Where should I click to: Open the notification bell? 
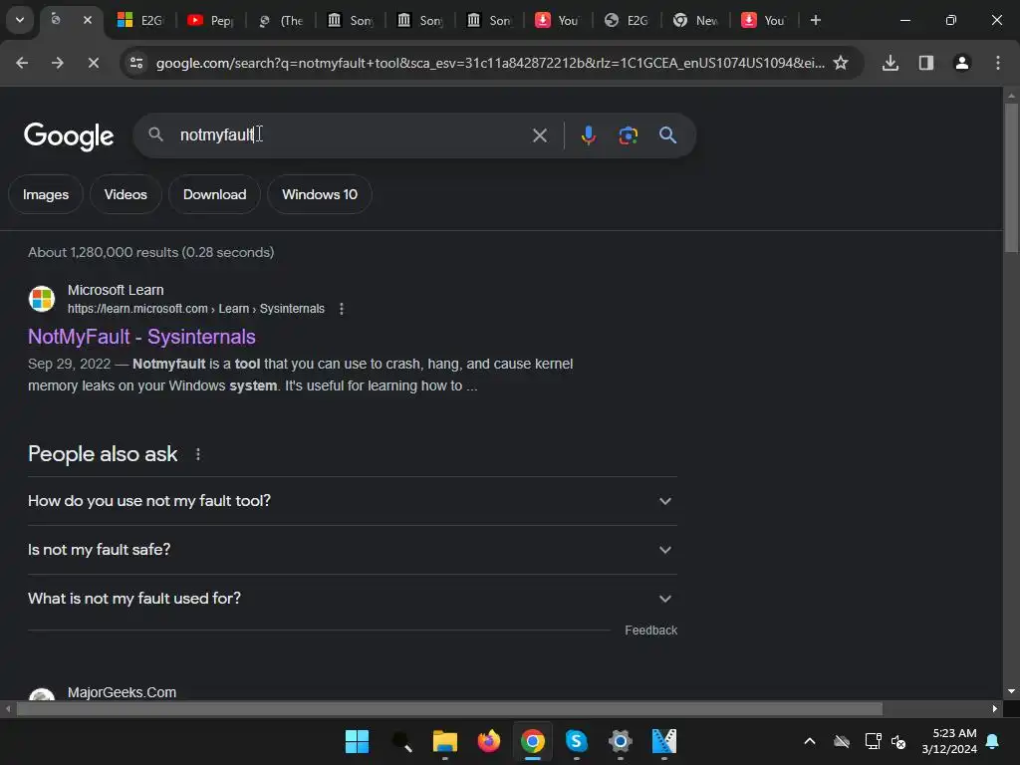pos(993,741)
